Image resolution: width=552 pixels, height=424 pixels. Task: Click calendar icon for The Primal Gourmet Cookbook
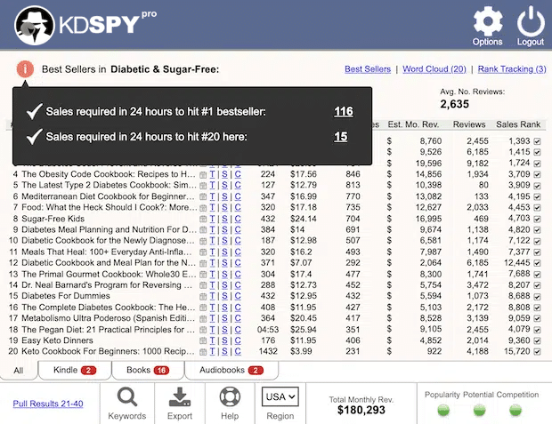coord(203,275)
